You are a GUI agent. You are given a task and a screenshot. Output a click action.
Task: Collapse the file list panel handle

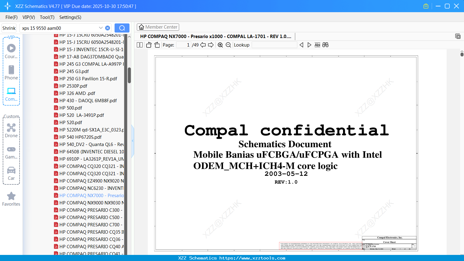pos(133,141)
